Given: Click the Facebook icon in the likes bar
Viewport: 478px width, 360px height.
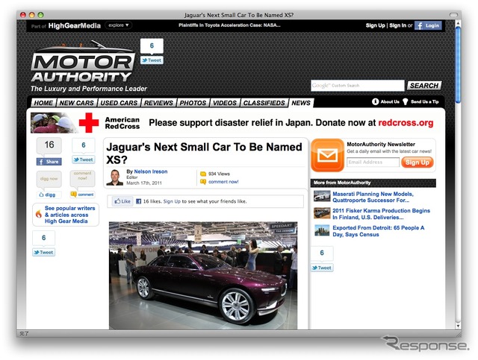Looking at the screenshot, I should click(138, 201).
